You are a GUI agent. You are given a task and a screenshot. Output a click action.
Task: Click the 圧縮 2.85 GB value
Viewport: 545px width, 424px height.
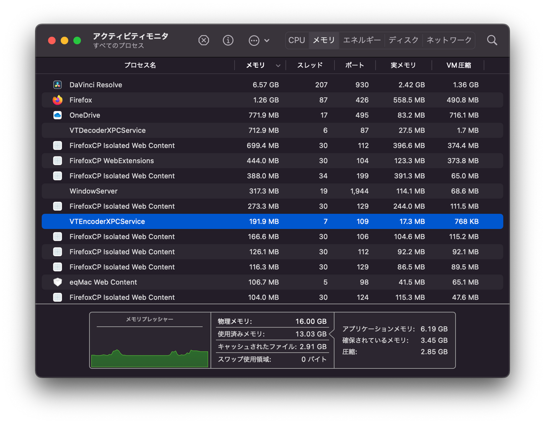(434, 351)
